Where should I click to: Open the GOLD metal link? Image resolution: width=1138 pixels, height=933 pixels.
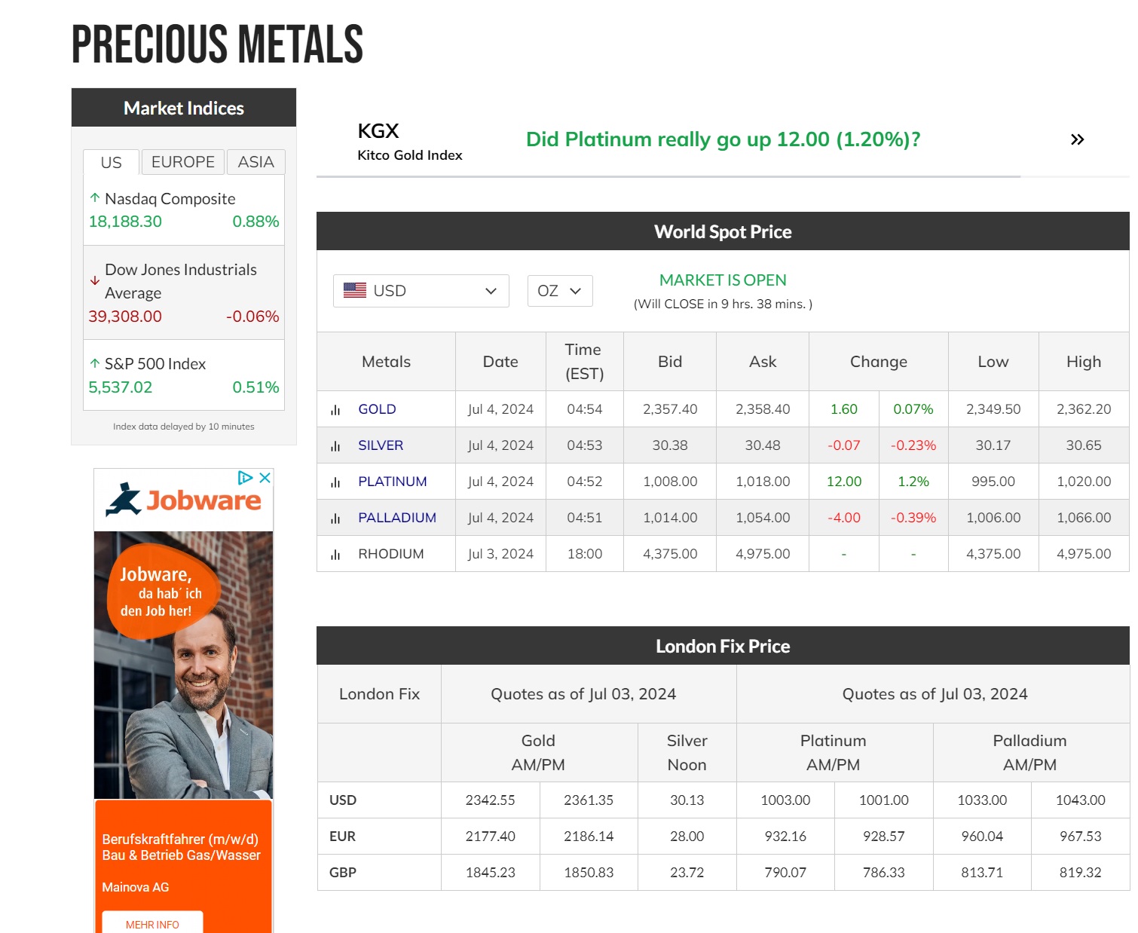377,409
